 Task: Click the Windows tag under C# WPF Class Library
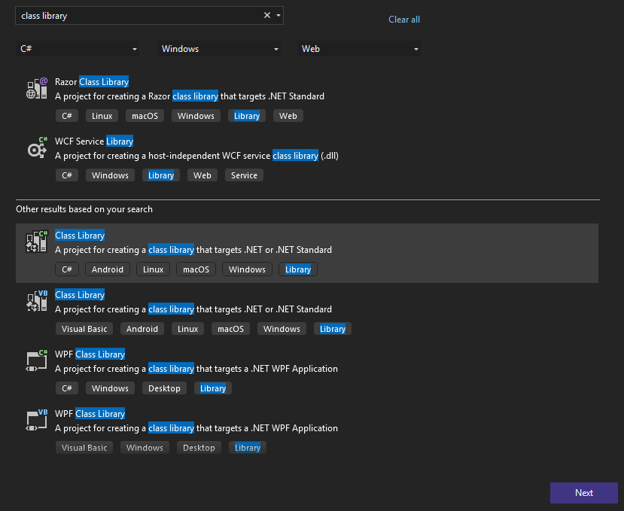[110, 388]
